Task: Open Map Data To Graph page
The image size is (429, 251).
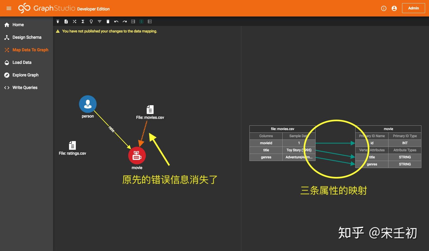Action: tap(26, 50)
